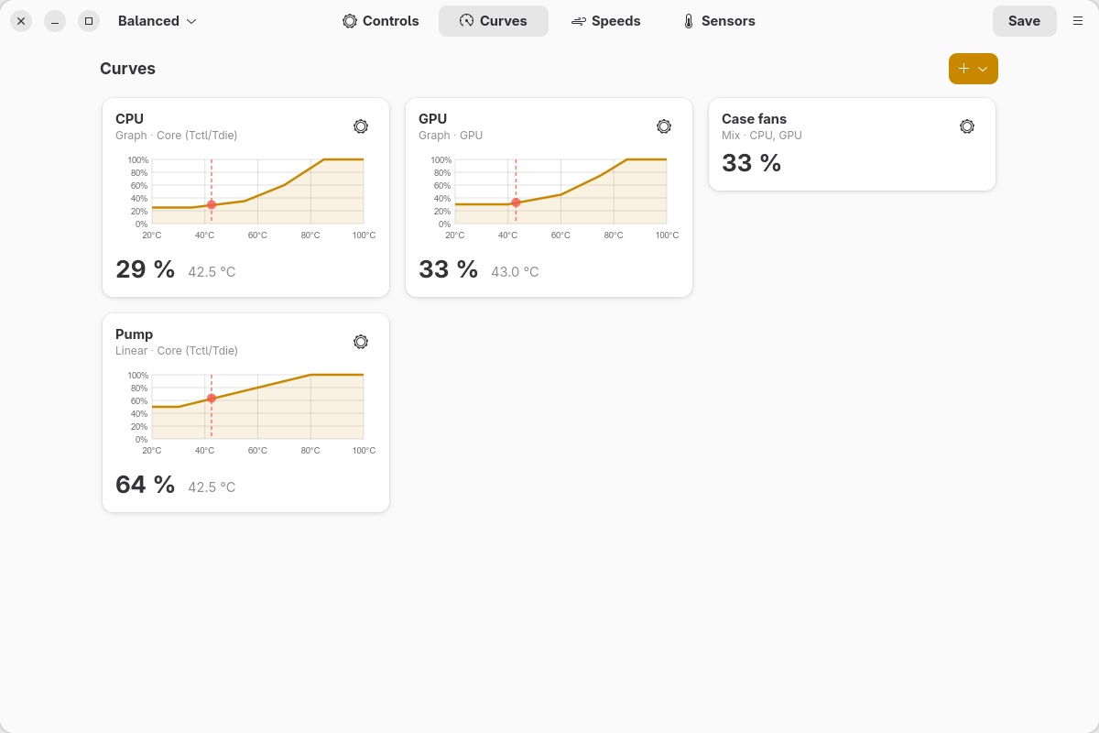The width and height of the screenshot is (1099, 733).
Task: Click the 64 % Pump value
Action: pyautogui.click(x=145, y=485)
